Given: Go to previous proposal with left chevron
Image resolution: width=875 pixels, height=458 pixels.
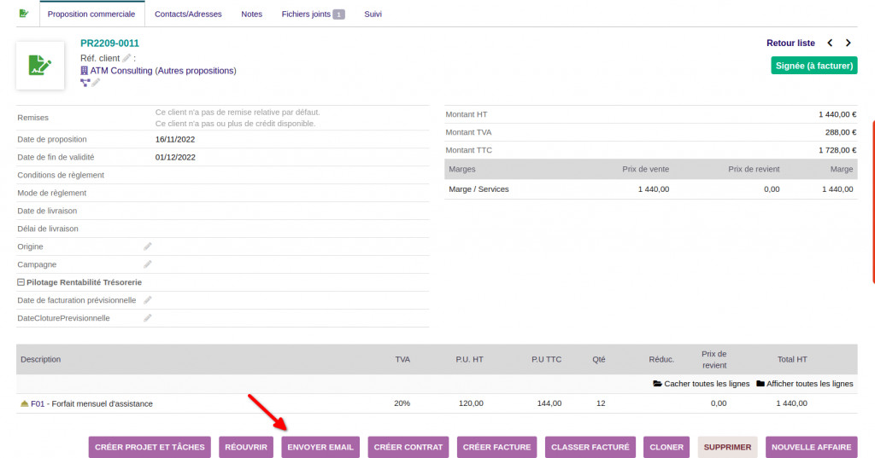Looking at the screenshot, I should [830, 43].
